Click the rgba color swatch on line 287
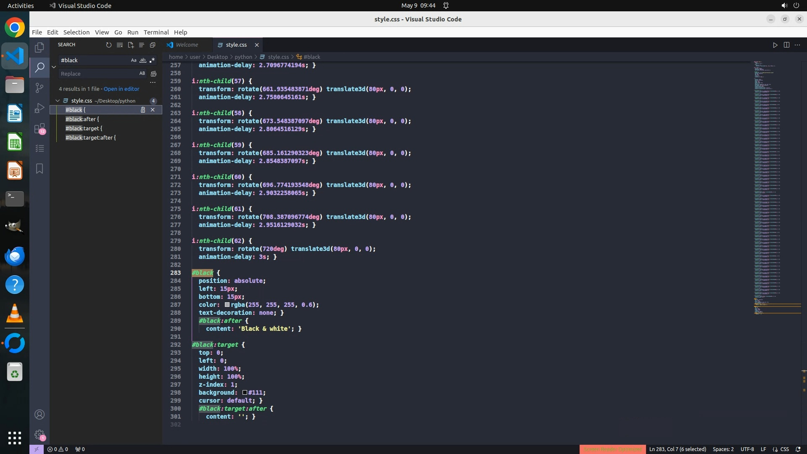807x454 pixels. pyautogui.click(x=227, y=305)
